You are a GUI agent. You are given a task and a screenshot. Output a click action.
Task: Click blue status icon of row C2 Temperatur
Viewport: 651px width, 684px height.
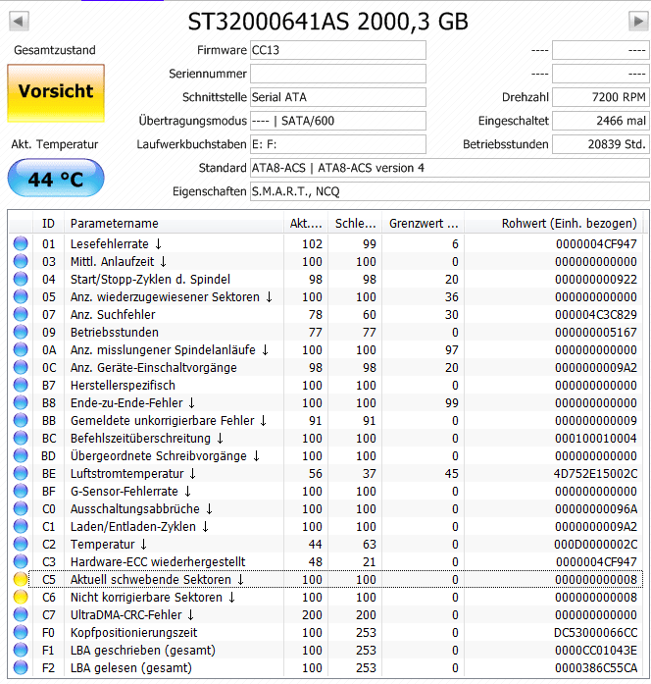pyautogui.click(x=21, y=545)
